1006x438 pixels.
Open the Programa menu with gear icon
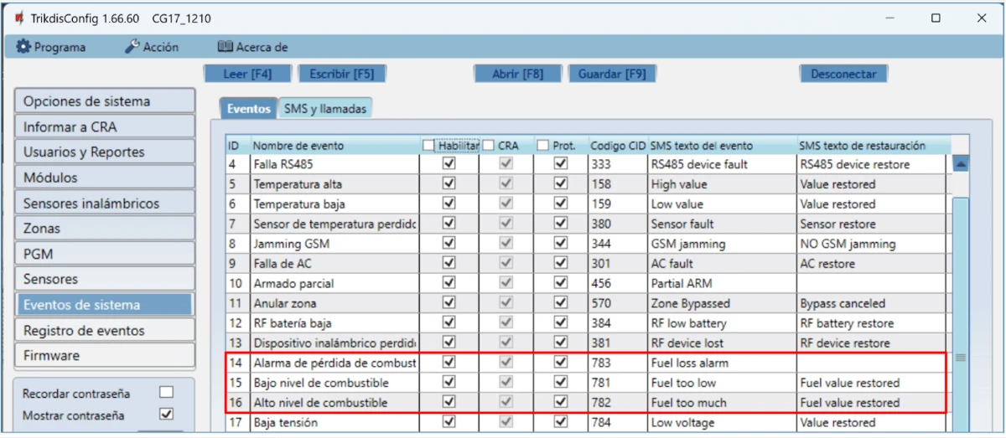(51, 47)
